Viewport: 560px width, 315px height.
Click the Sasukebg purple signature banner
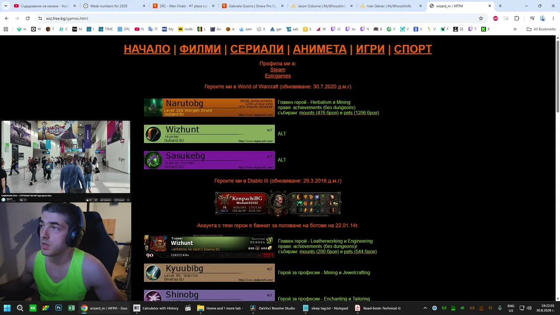pos(210,160)
